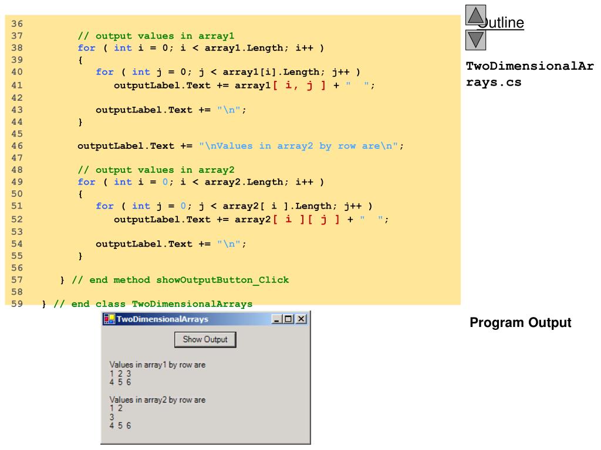This screenshot has width=601, height=450.
Task: Click the Program Output heading
Action: point(521,323)
